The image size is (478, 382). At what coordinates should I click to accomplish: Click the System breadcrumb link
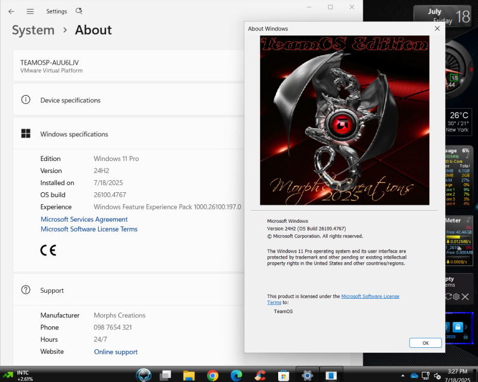coord(33,30)
